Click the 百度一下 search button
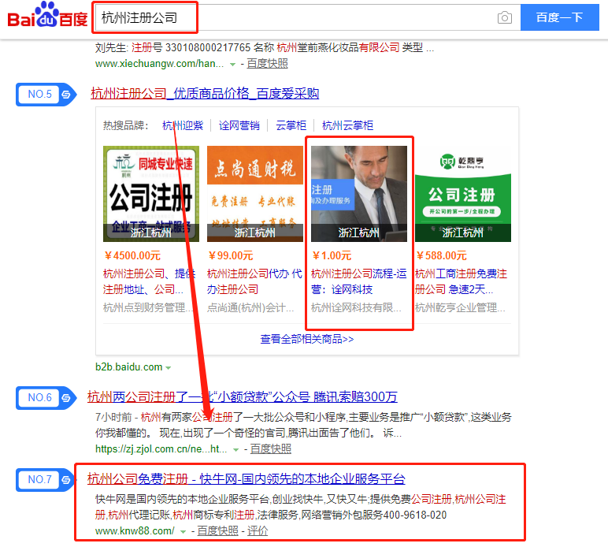 coord(559,17)
